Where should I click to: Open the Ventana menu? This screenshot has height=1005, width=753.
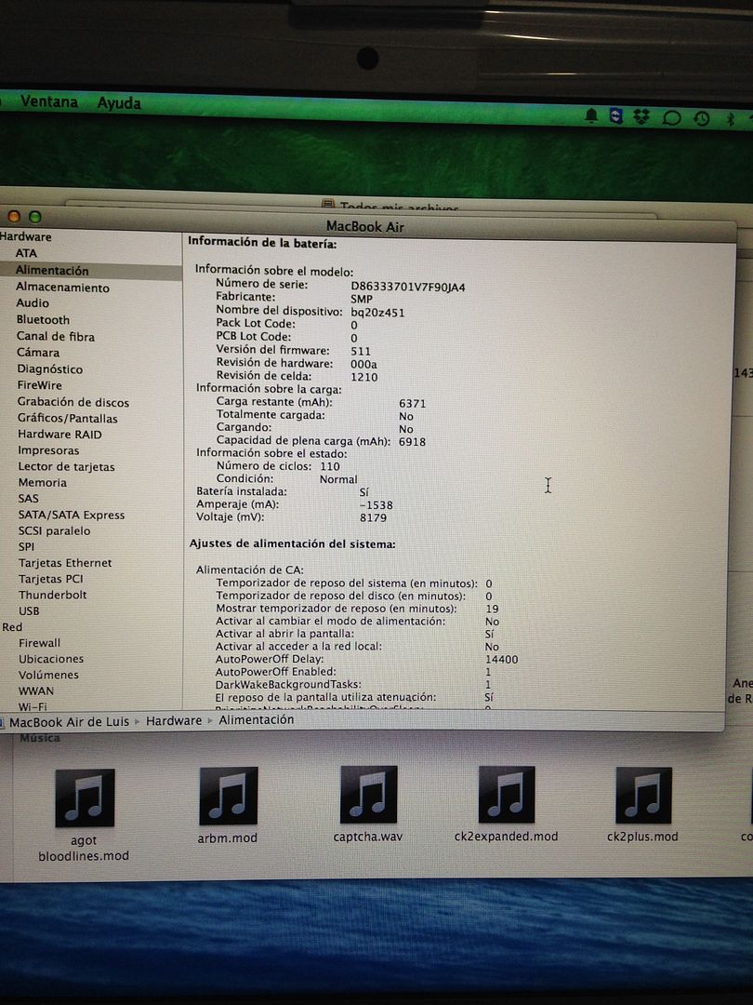[x=49, y=101]
